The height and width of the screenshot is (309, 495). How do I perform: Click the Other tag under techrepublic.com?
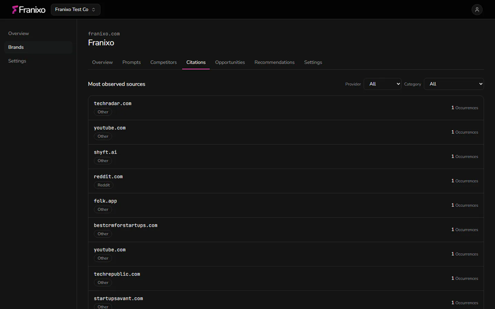(103, 283)
